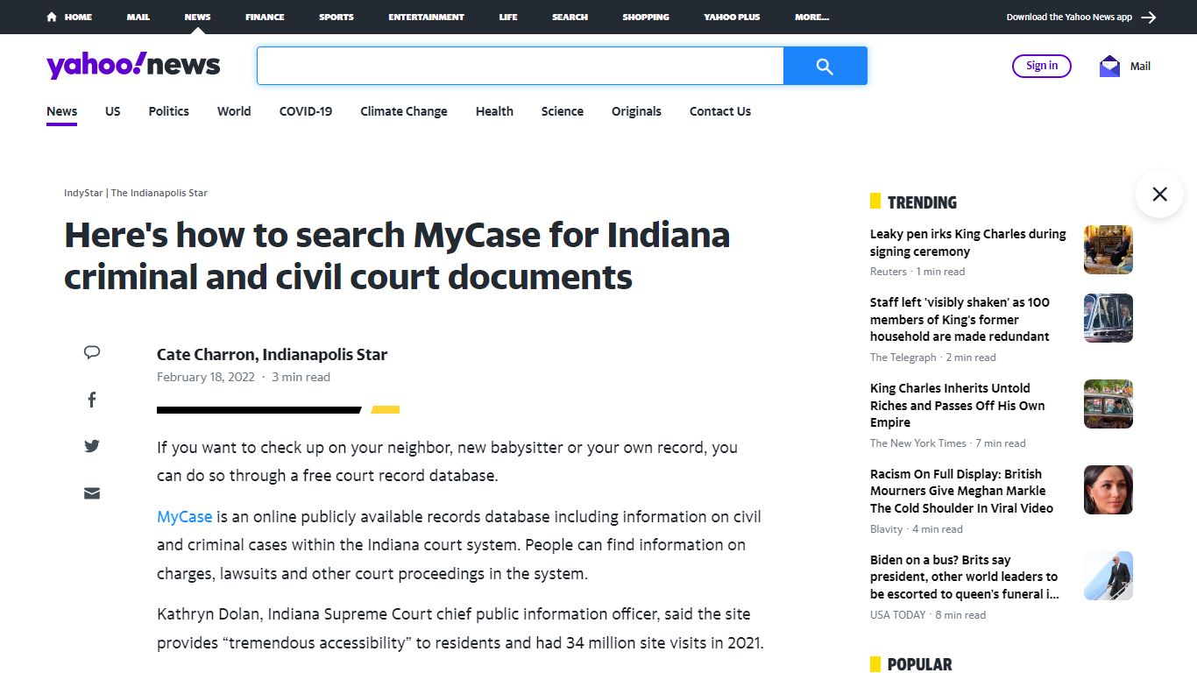Image resolution: width=1197 pixels, height=673 pixels.
Task: Select the Politics section tab
Action: (169, 111)
